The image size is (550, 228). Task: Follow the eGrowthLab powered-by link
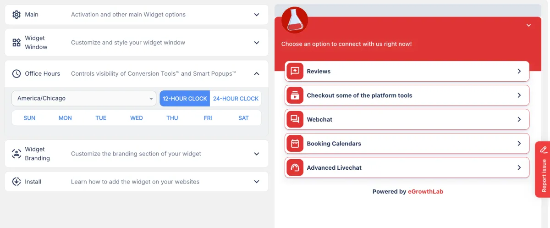coord(425,192)
